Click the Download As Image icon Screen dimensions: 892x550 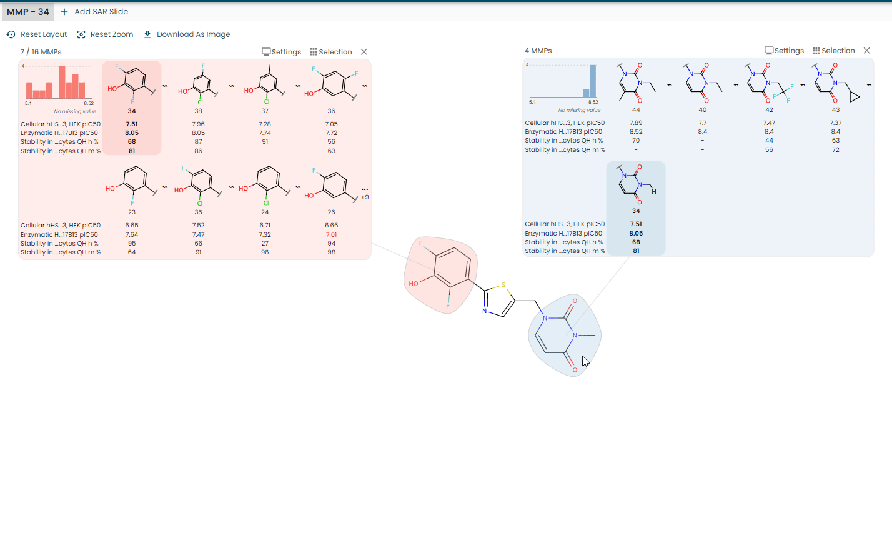pos(147,34)
